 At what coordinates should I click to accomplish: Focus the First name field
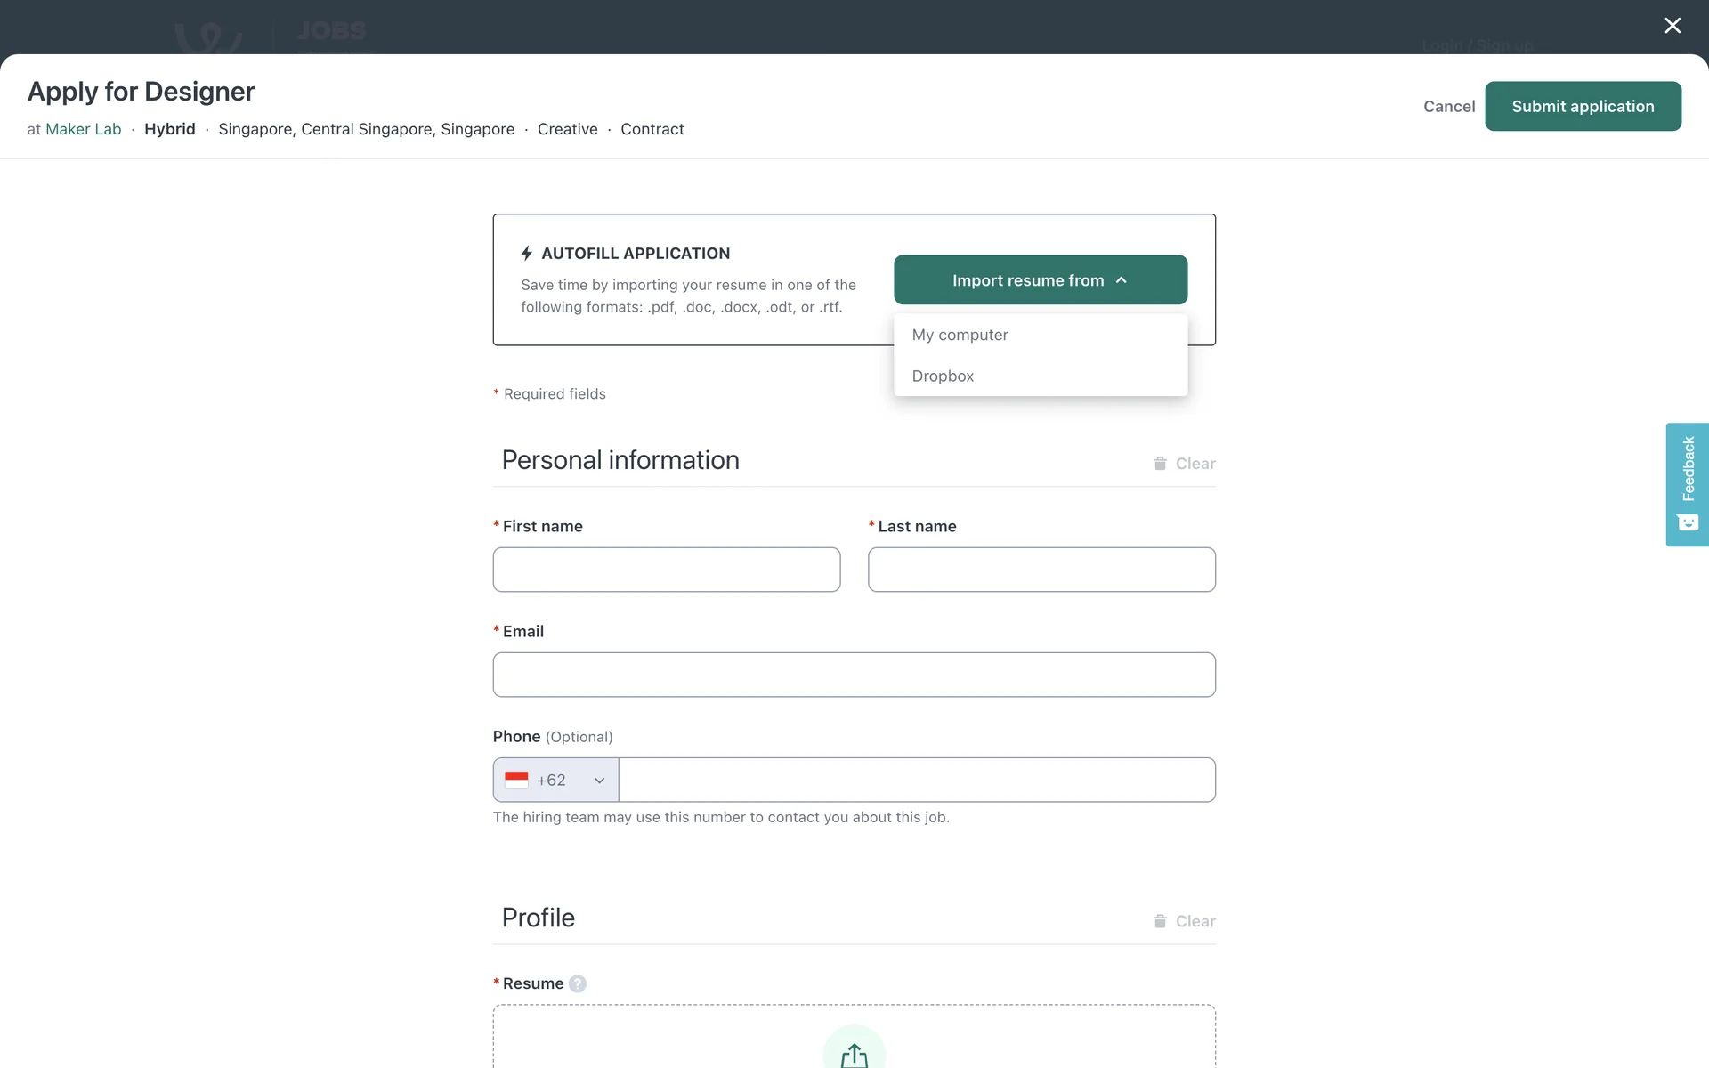pyautogui.click(x=666, y=570)
